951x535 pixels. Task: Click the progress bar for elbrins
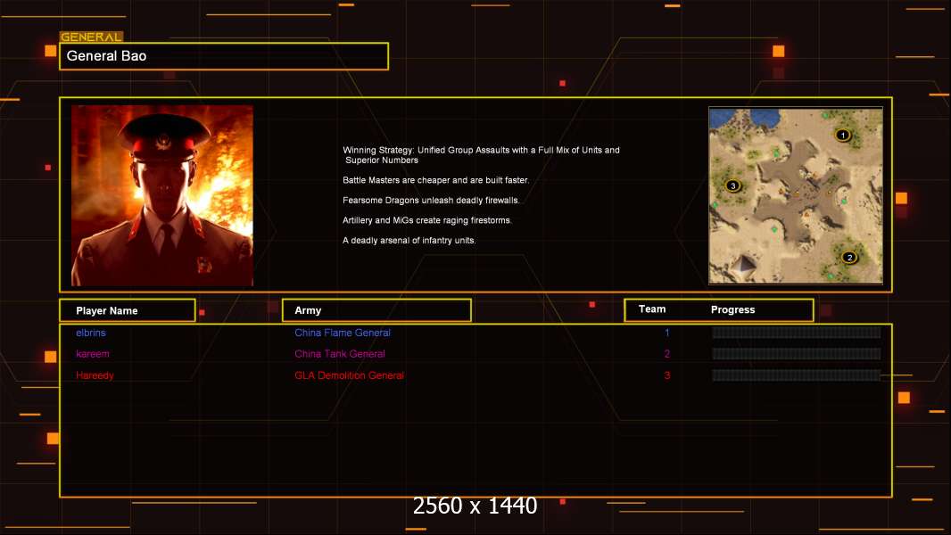(797, 332)
